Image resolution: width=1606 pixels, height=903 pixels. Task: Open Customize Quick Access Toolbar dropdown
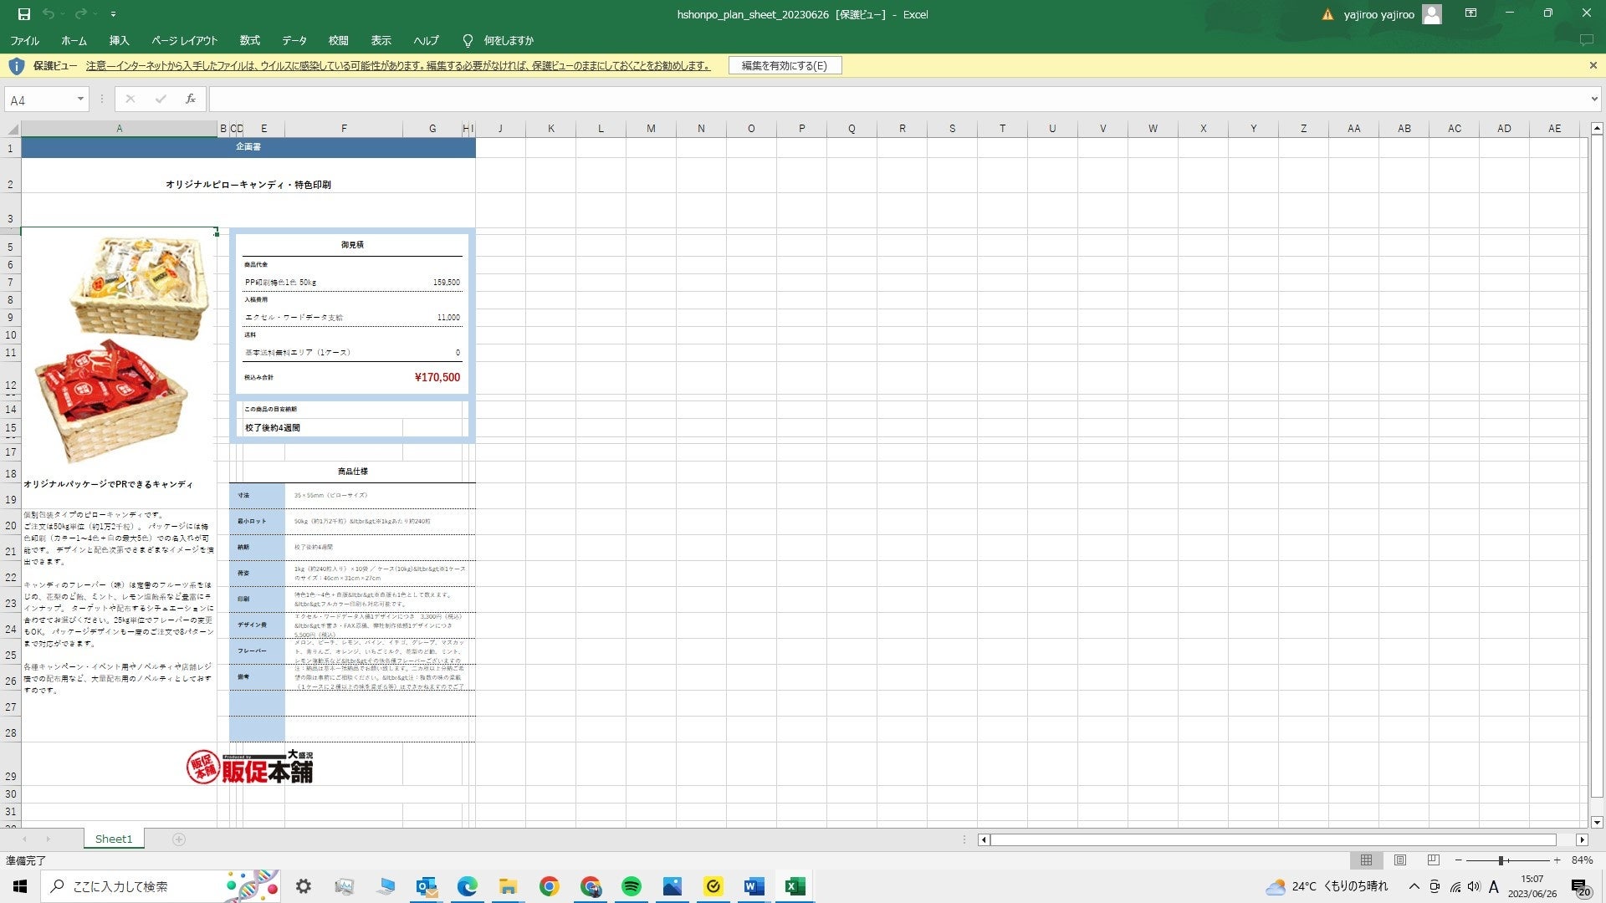click(x=113, y=14)
